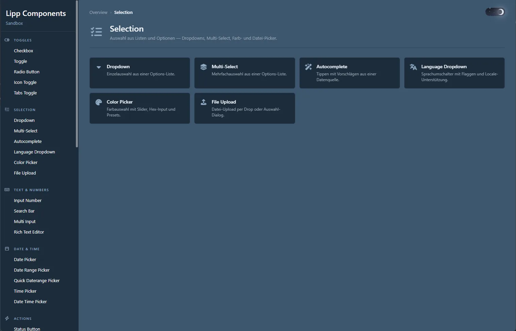Click the Selection page heading
This screenshot has width=516, height=331.
(127, 29)
